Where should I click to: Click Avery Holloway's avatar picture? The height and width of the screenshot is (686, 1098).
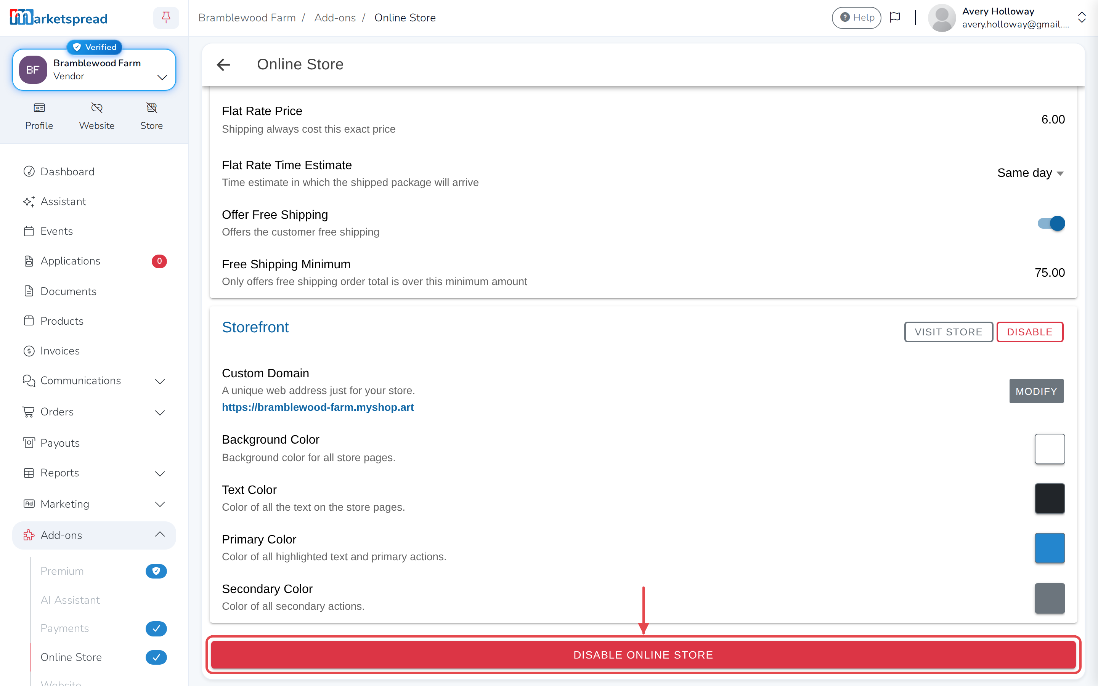[942, 18]
